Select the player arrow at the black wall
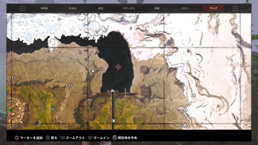This screenshot has height=145, width=258. [113, 90]
